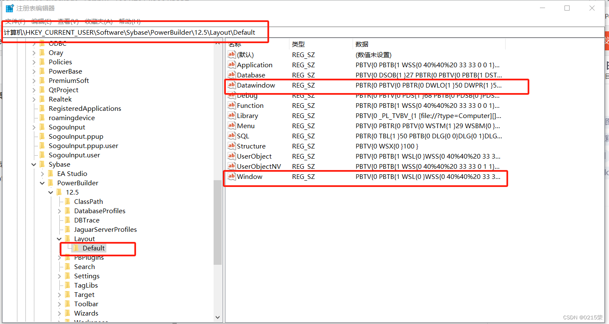Click the Application string value icon
This screenshot has height=324, width=609.
tap(231, 65)
